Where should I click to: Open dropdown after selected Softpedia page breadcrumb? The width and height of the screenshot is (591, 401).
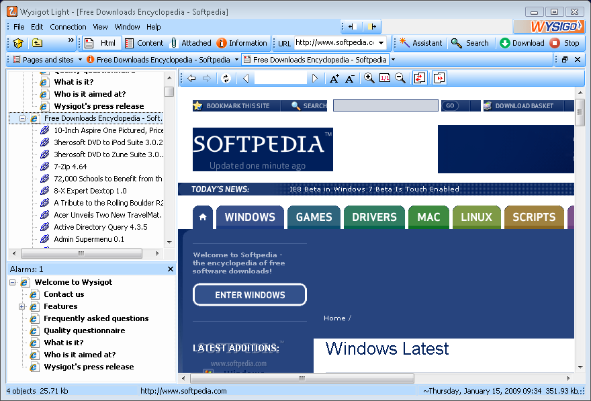coord(393,60)
